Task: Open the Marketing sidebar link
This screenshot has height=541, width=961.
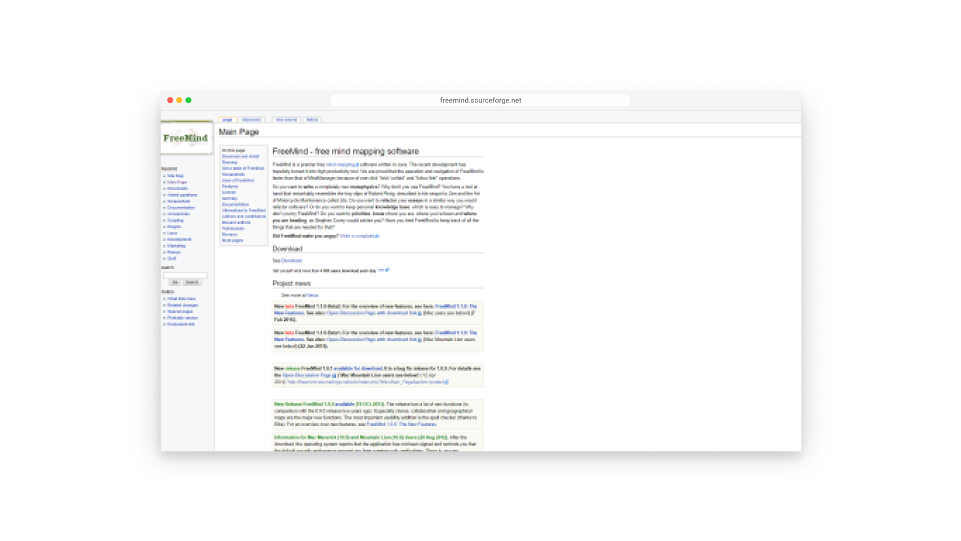Action: point(176,246)
